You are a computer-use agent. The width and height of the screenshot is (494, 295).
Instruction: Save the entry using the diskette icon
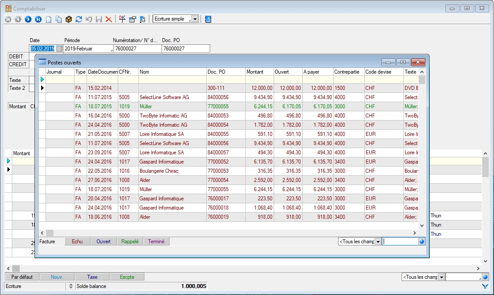99,19
